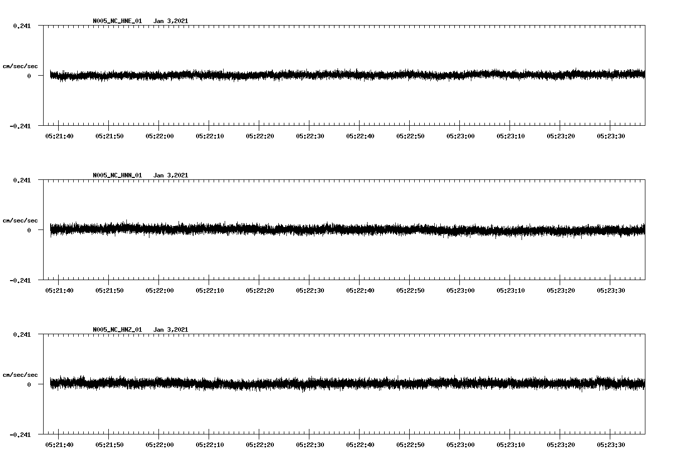Click the cm/sec/sec unit label of HNZ plot
This screenshot has width=681, height=463.
tap(21, 374)
